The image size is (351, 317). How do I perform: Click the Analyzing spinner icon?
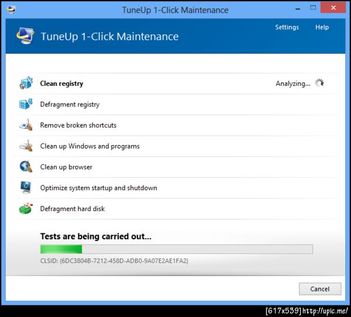[x=319, y=83]
